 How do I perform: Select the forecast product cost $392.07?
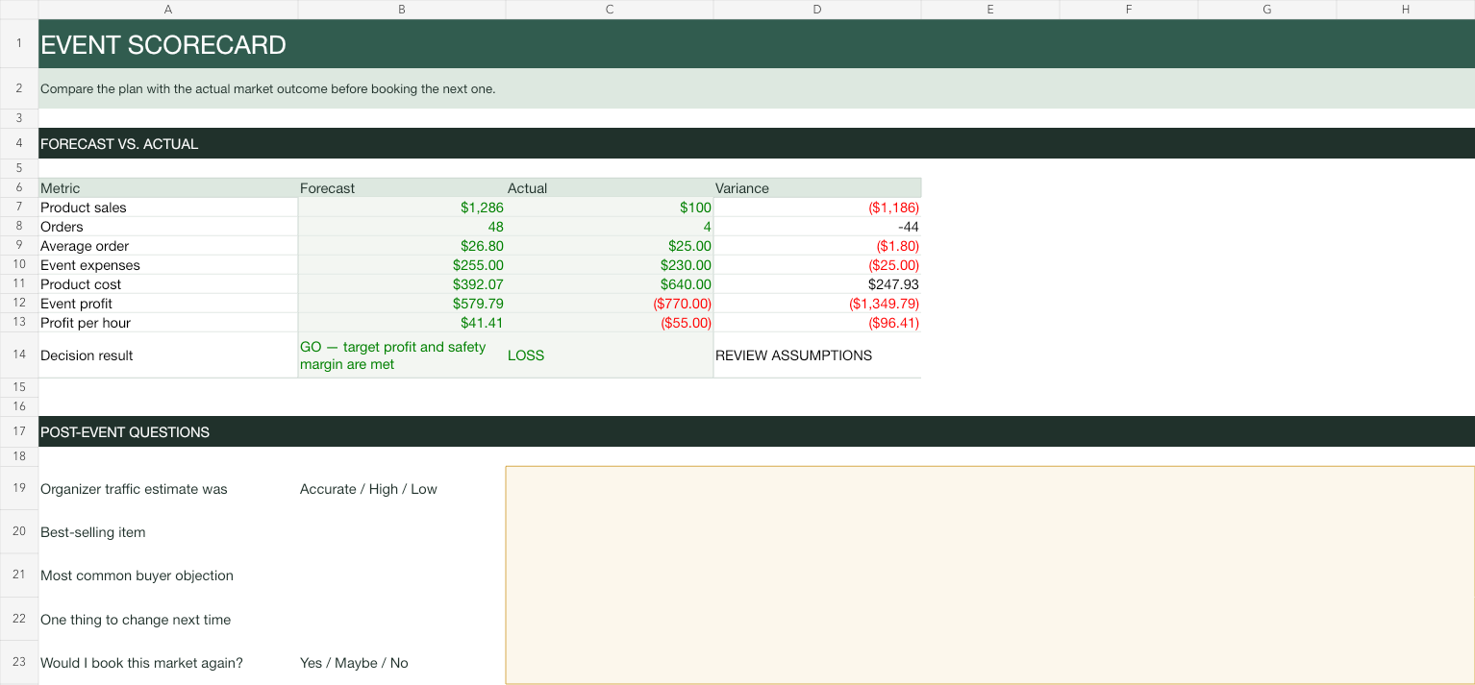(402, 284)
